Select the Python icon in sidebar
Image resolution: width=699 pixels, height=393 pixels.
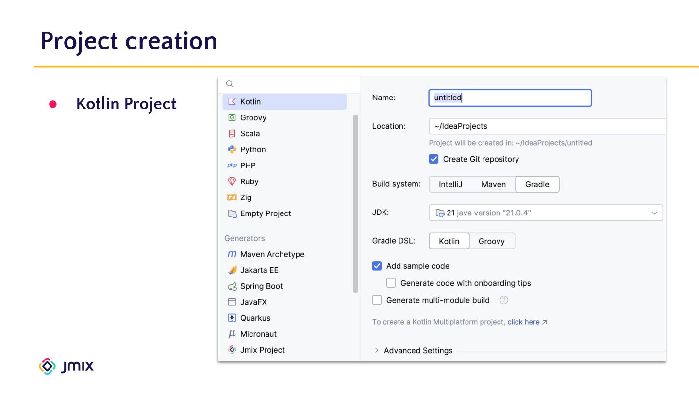click(x=232, y=149)
